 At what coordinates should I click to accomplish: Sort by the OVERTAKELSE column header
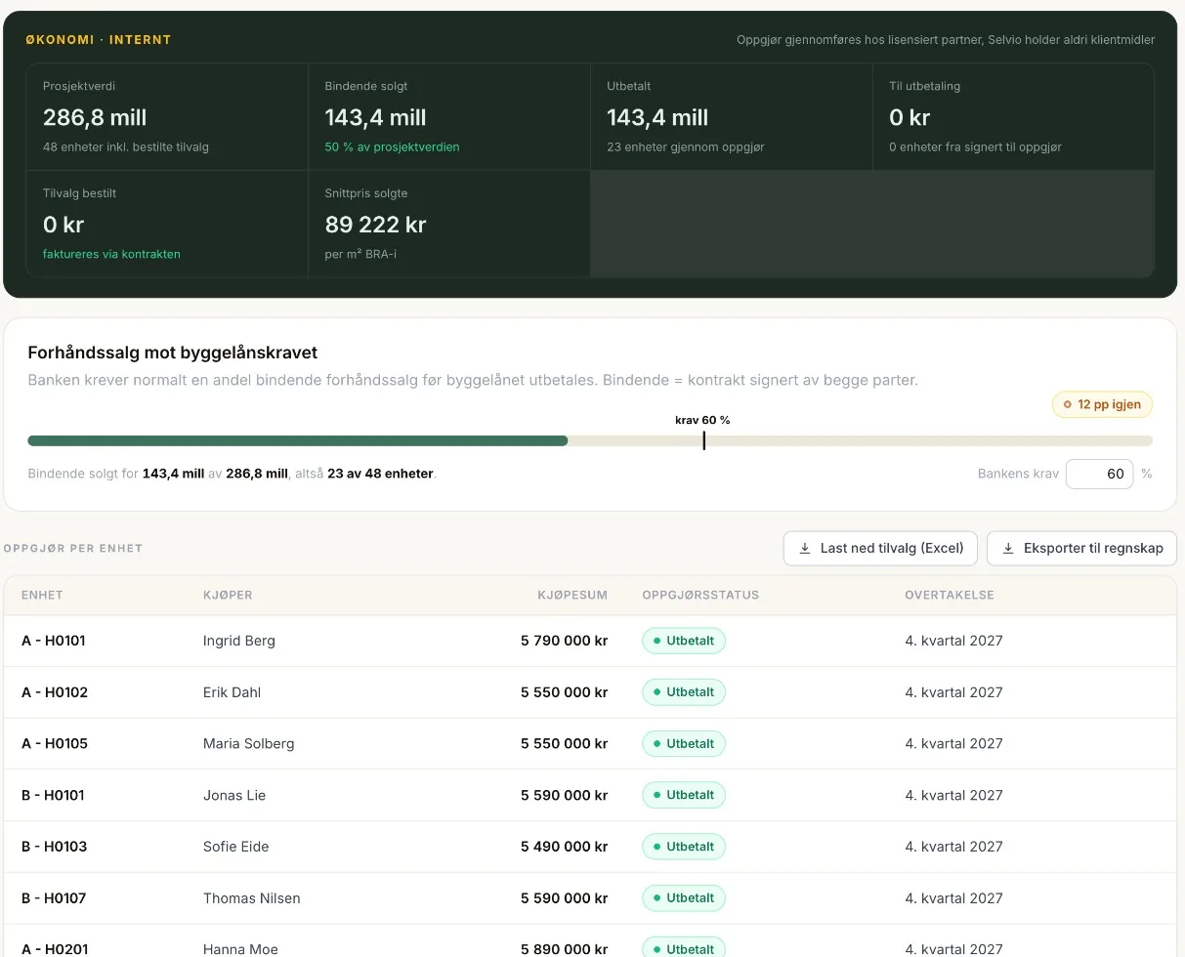tap(950, 595)
